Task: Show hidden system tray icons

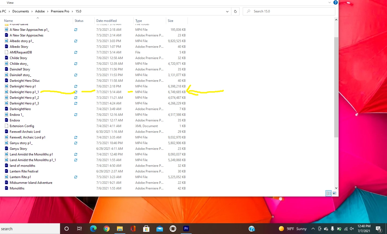Action: tap(313, 229)
